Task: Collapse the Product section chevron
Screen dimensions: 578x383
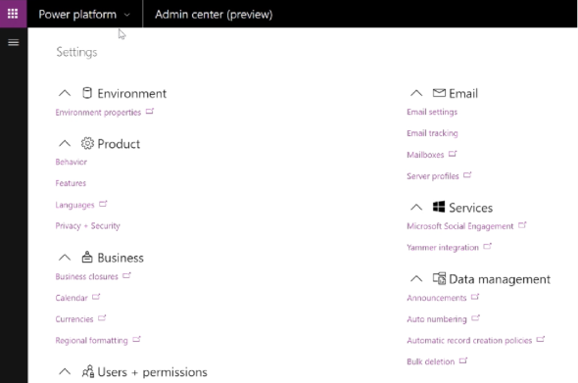Action: [65, 143]
